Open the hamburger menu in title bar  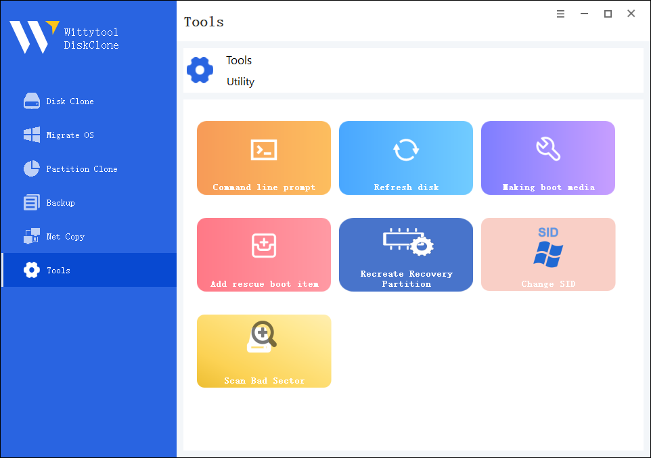[x=560, y=14]
